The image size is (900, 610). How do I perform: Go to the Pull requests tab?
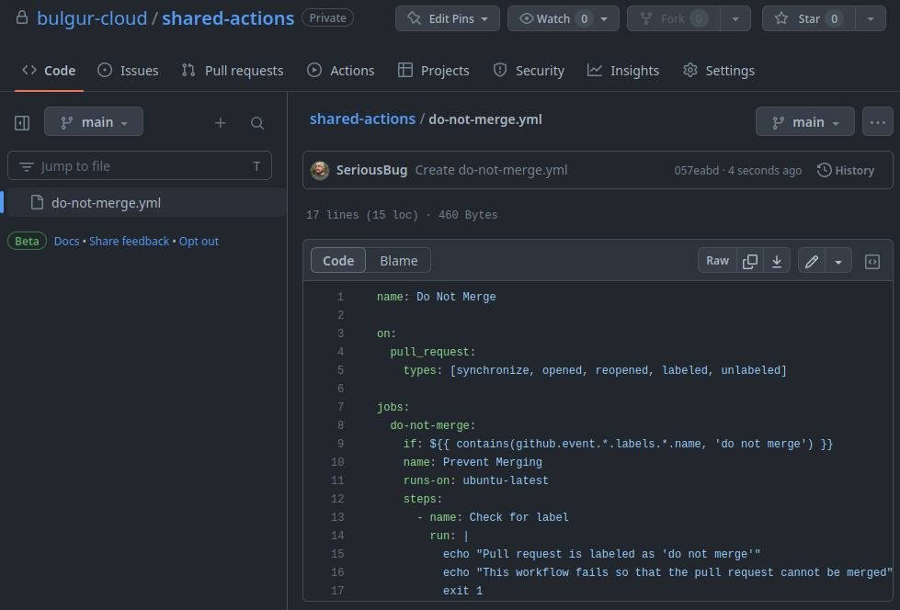tap(233, 70)
